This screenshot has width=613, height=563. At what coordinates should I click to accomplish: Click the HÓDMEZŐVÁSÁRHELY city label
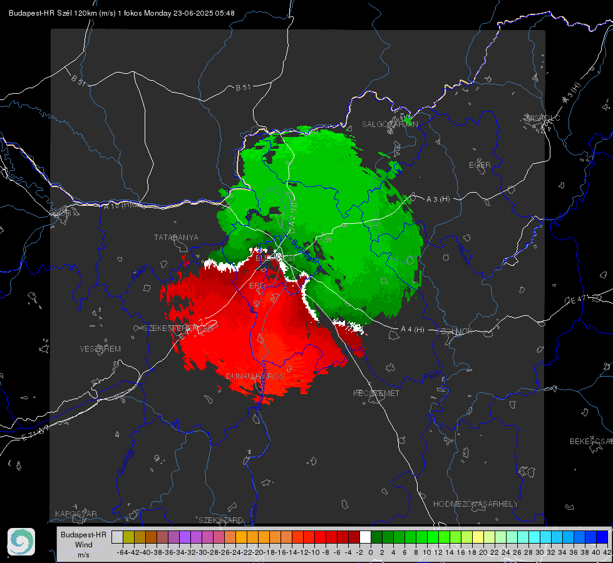pyautogui.click(x=475, y=504)
